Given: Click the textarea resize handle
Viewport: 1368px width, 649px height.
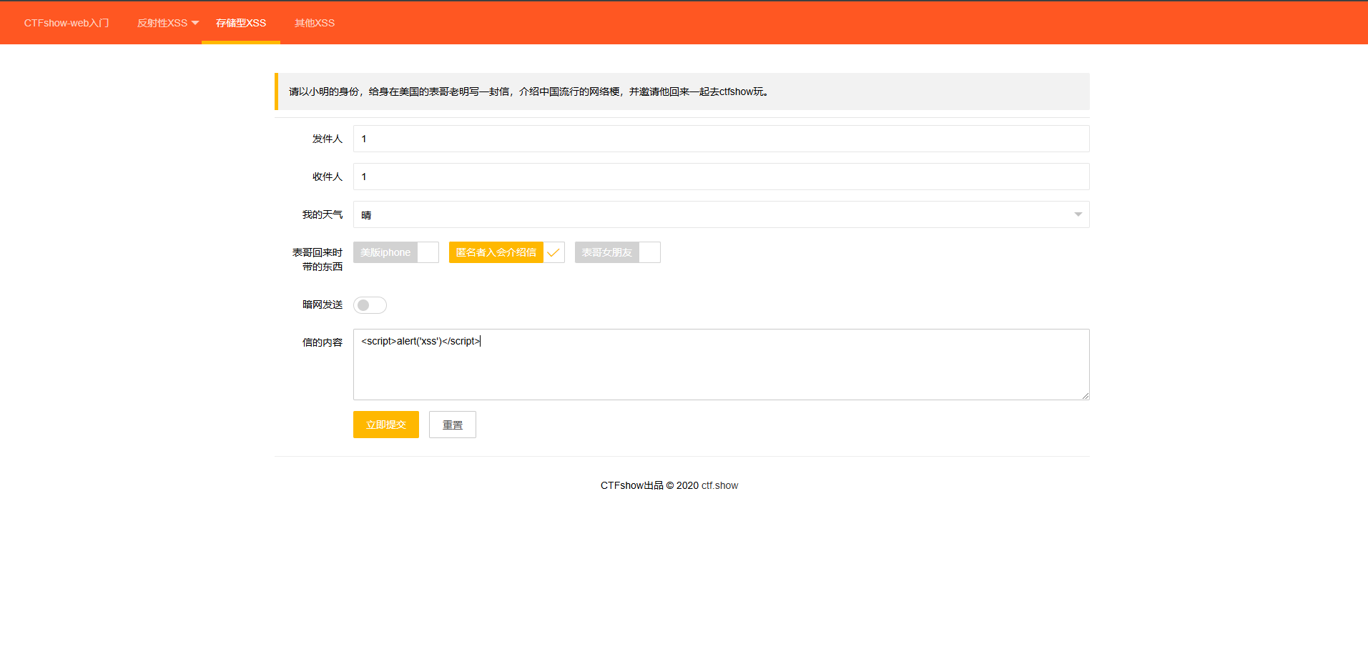Looking at the screenshot, I should click(1086, 396).
